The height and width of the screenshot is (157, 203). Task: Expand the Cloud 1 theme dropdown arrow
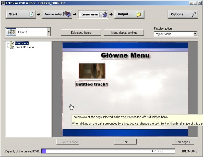(x=49, y=32)
